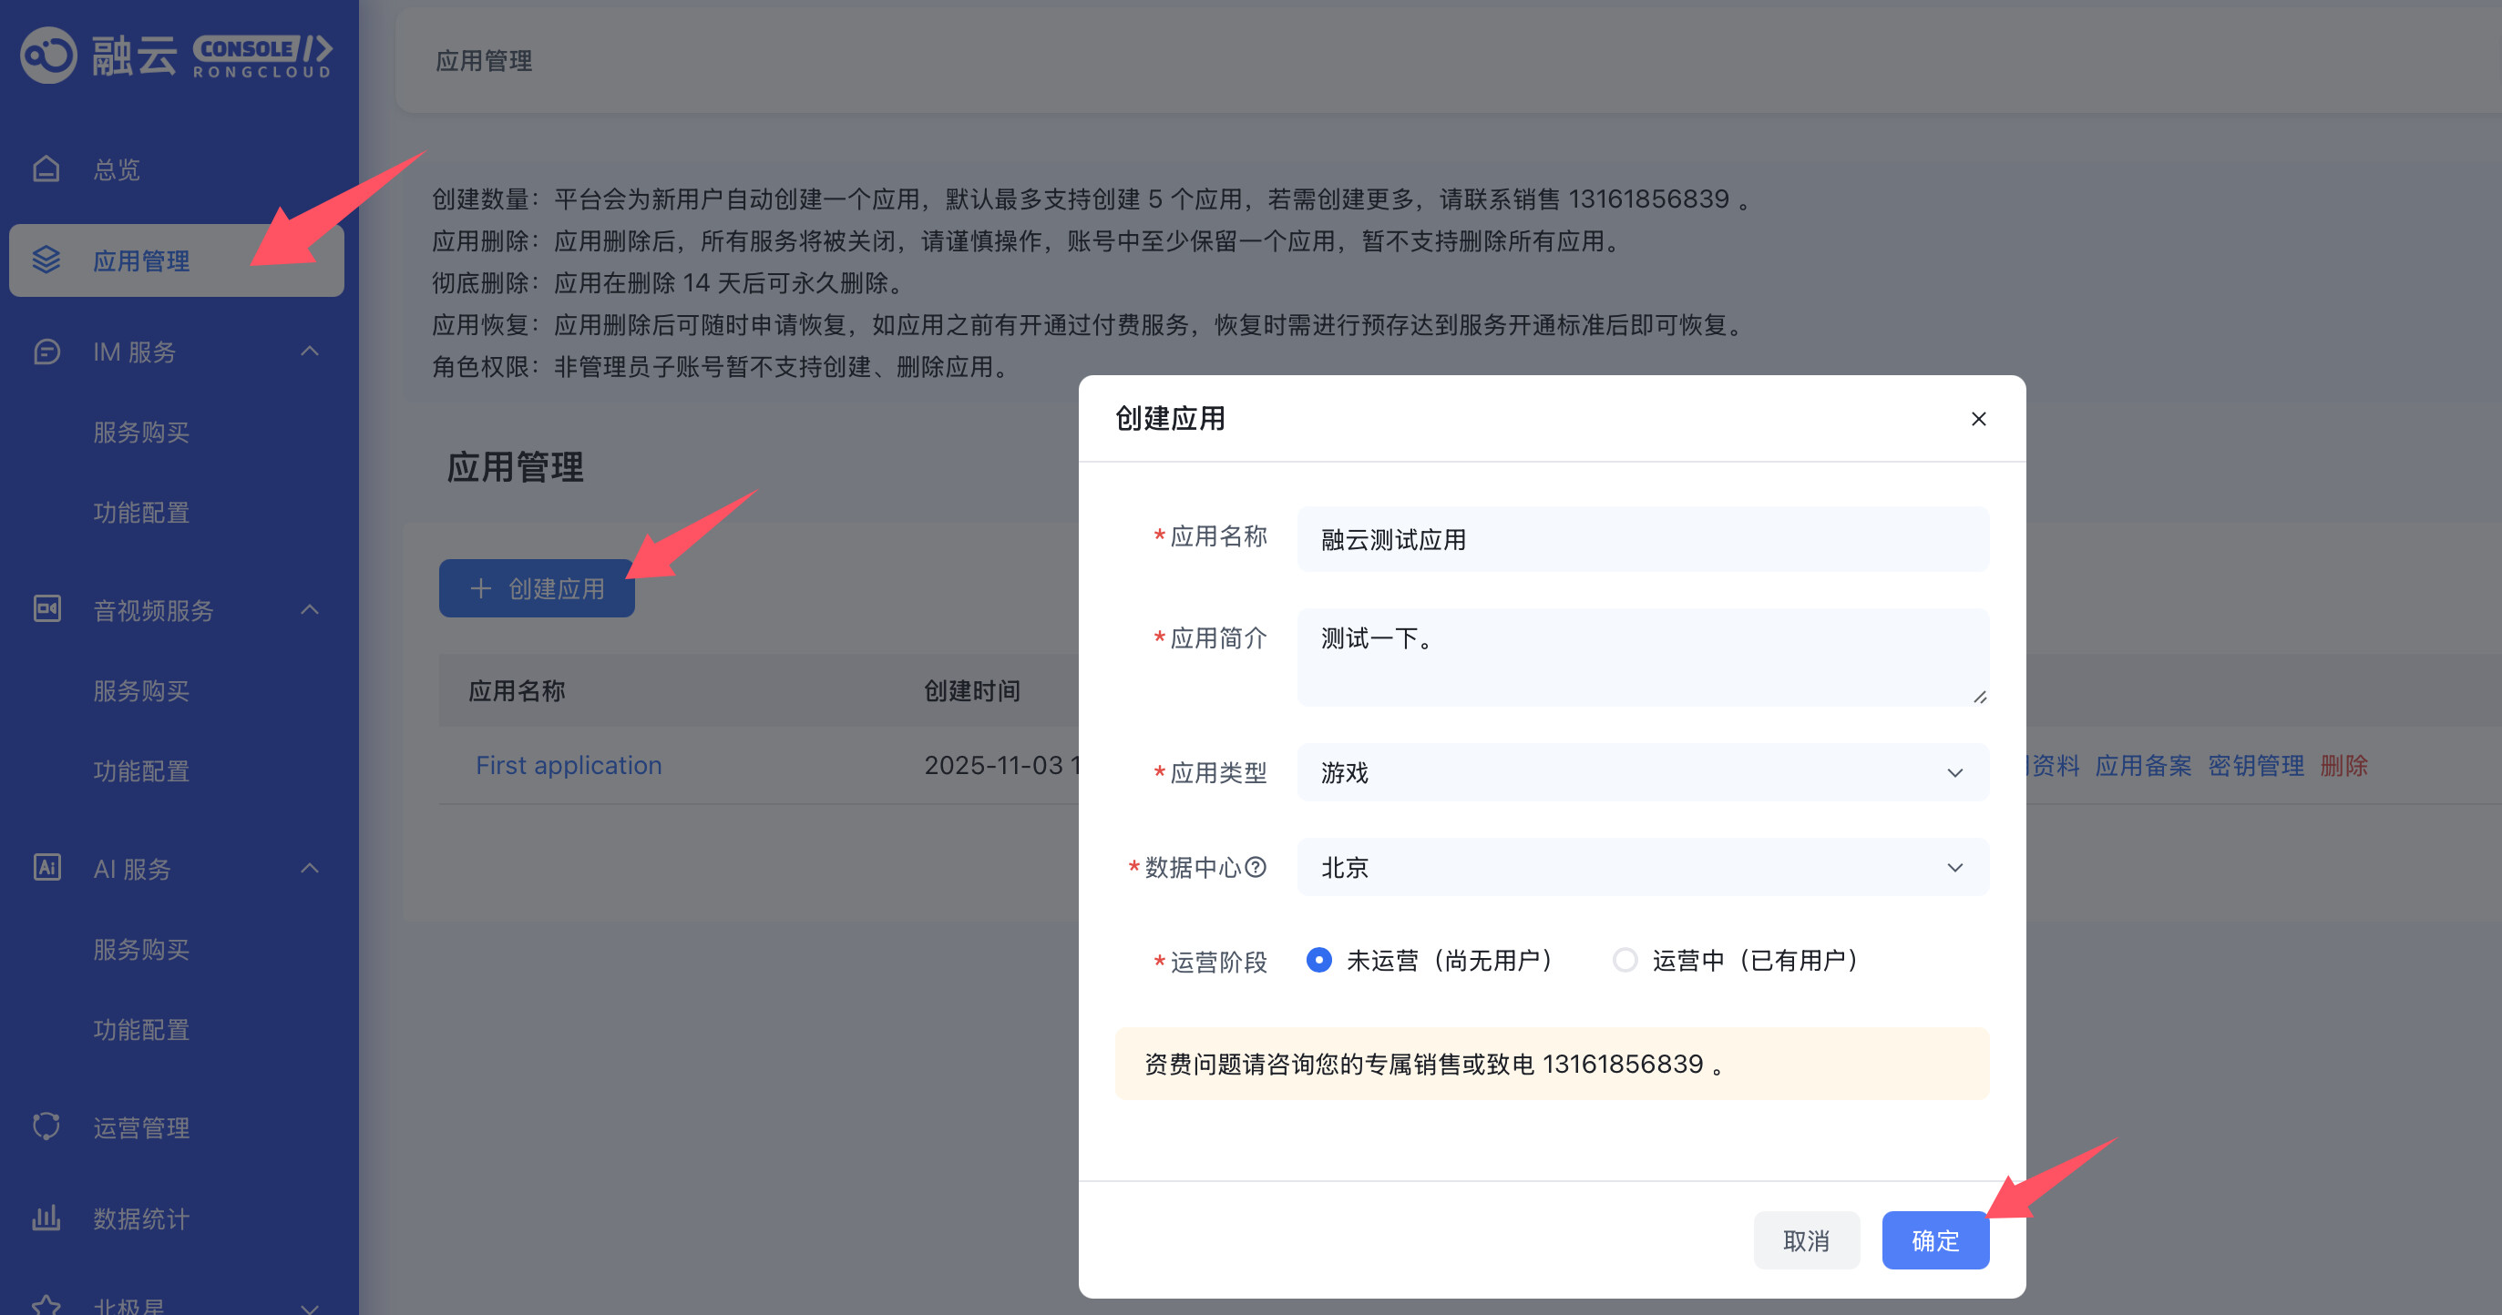Click the 数据统计 bar chart icon

(46, 1217)
